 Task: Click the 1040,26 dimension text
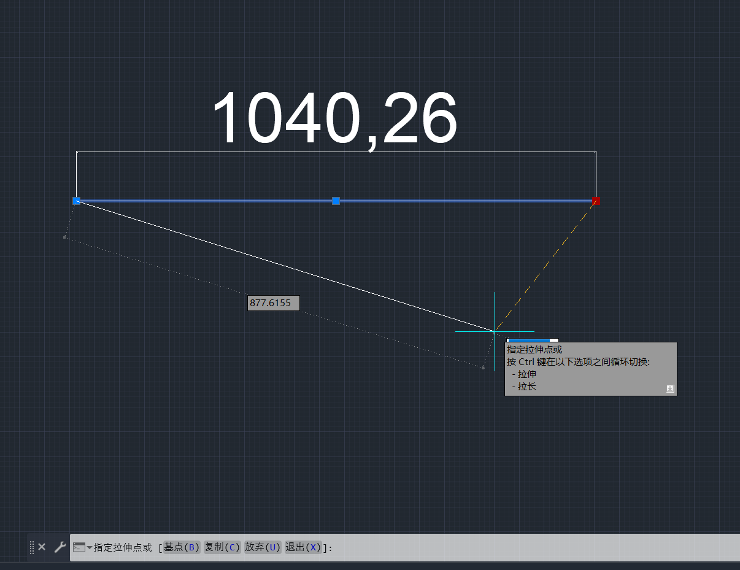pyautogui.click(x=334, y=119)
